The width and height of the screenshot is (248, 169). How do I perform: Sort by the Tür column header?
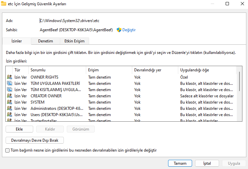20,70
